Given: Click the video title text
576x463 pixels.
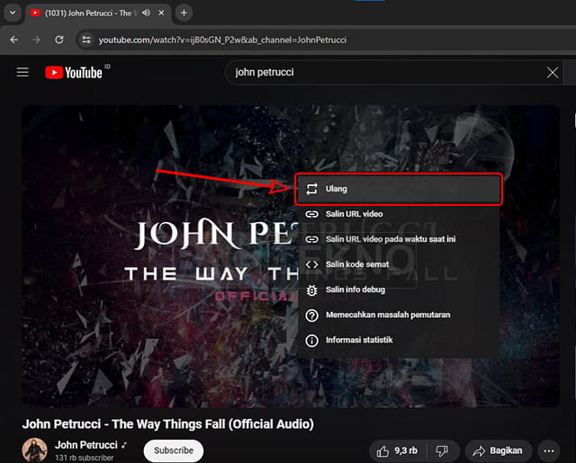Looking at the screenshot, I should [x=168, y=424].
